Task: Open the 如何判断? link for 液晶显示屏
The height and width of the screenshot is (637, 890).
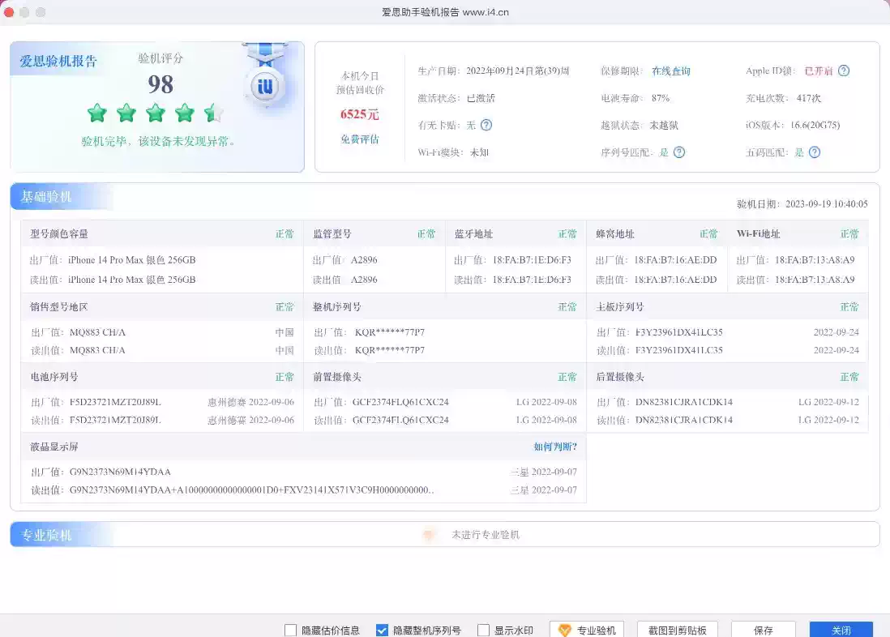Action: (555, 447)
